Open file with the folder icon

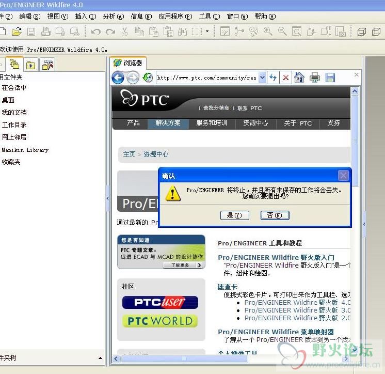click(17, 32)
